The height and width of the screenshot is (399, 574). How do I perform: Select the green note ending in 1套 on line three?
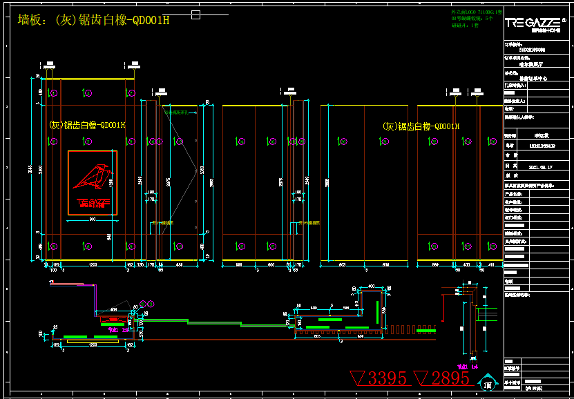[465, 24]
